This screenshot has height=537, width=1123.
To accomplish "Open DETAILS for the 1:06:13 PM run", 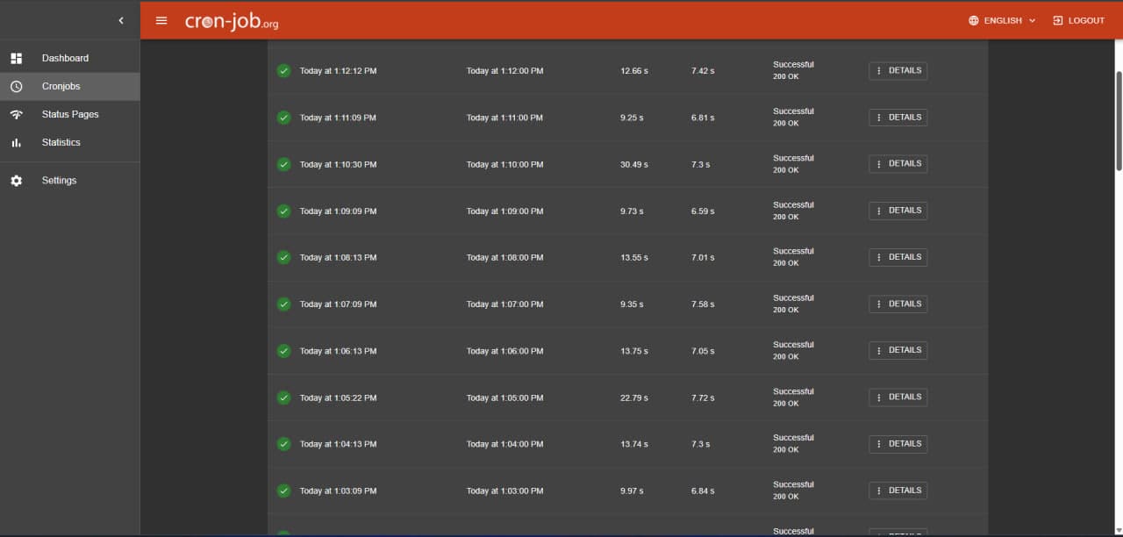I will (898, 350).
